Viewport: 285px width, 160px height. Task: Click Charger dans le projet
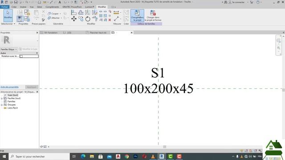tap(137, 16)
